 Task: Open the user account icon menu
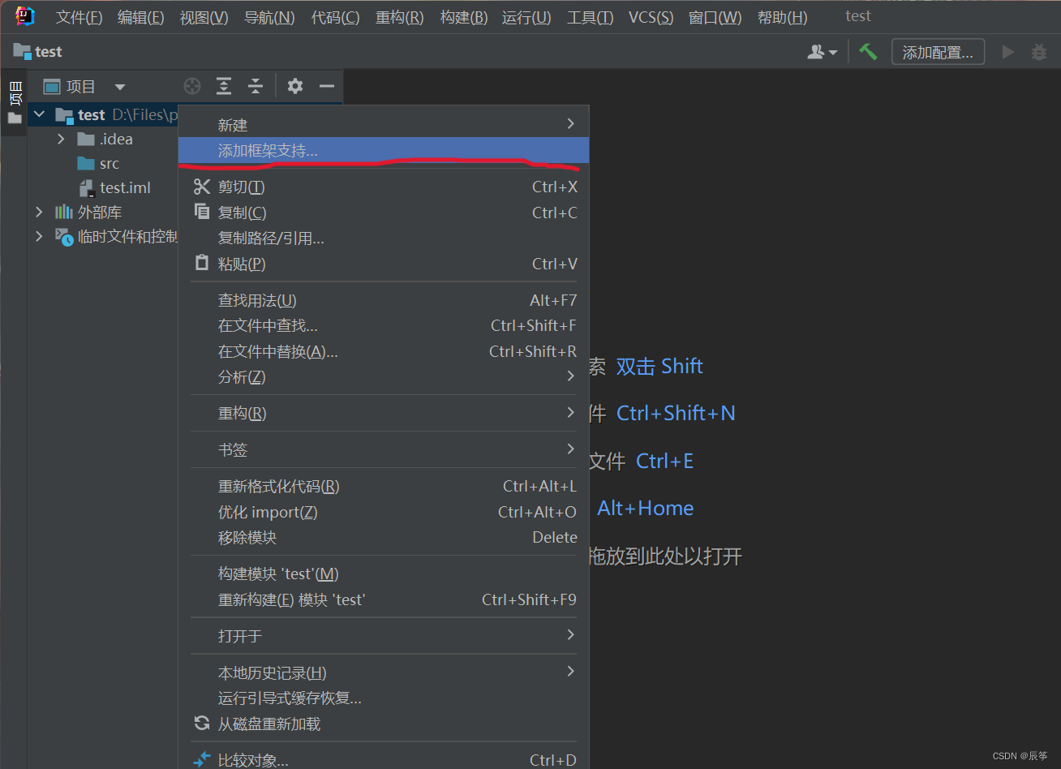[x=822, y=52]
